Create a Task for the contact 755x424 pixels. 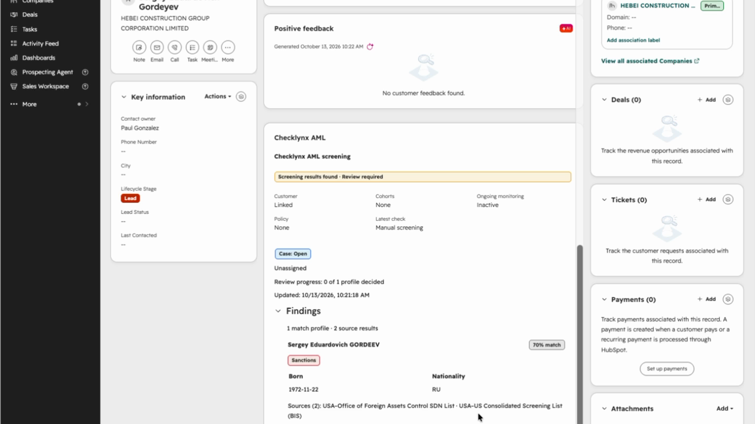coord(192,47)
